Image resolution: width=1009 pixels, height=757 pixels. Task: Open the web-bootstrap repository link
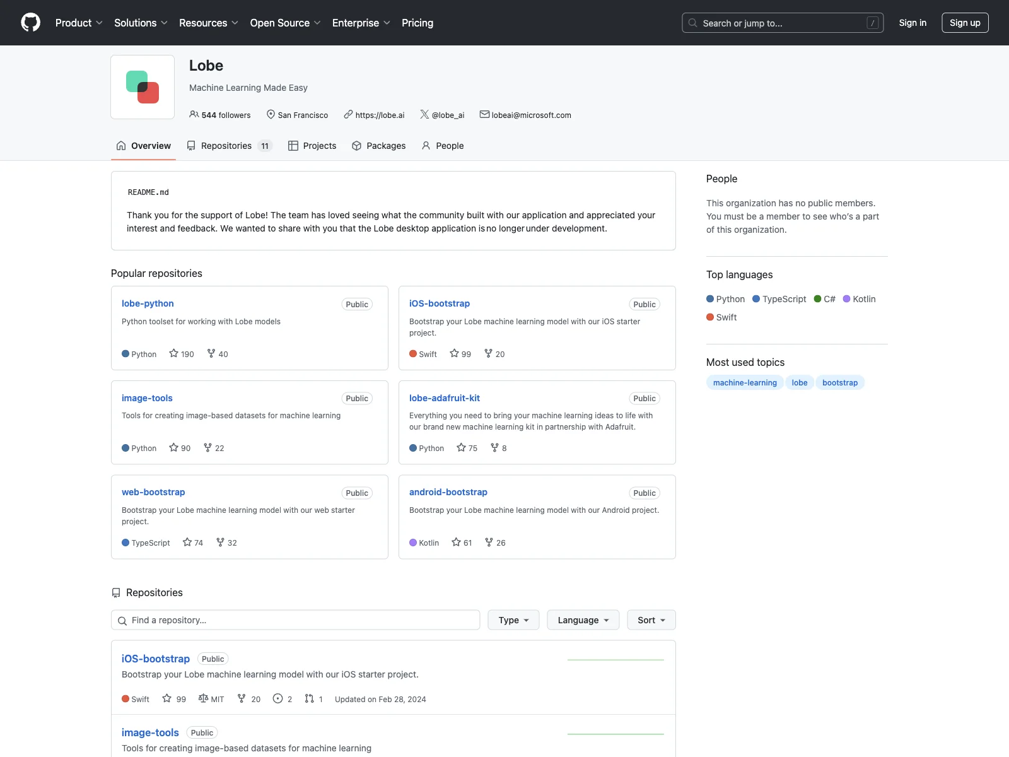point(153,492)
